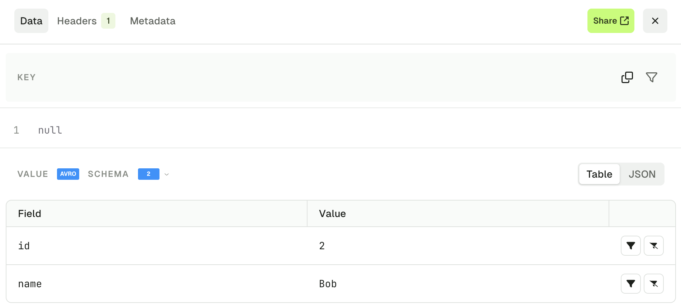
Task: Switch value view to JSON
Action: [x=642, y=174]
